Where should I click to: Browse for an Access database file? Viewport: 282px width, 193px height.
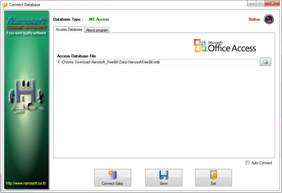coord(265,62)
